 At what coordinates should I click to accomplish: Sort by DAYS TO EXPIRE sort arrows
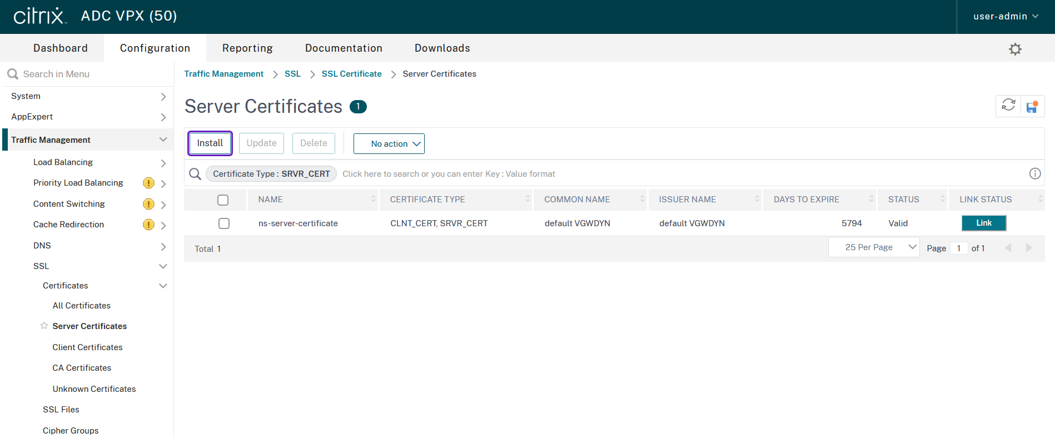[872, 199]
